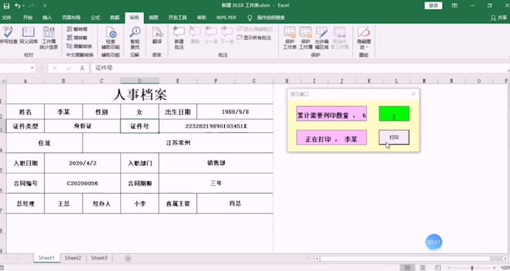Click 累计需要列印数量 label in prompt window
This screenshot has height=271, width=510.
tap(331, 113)
